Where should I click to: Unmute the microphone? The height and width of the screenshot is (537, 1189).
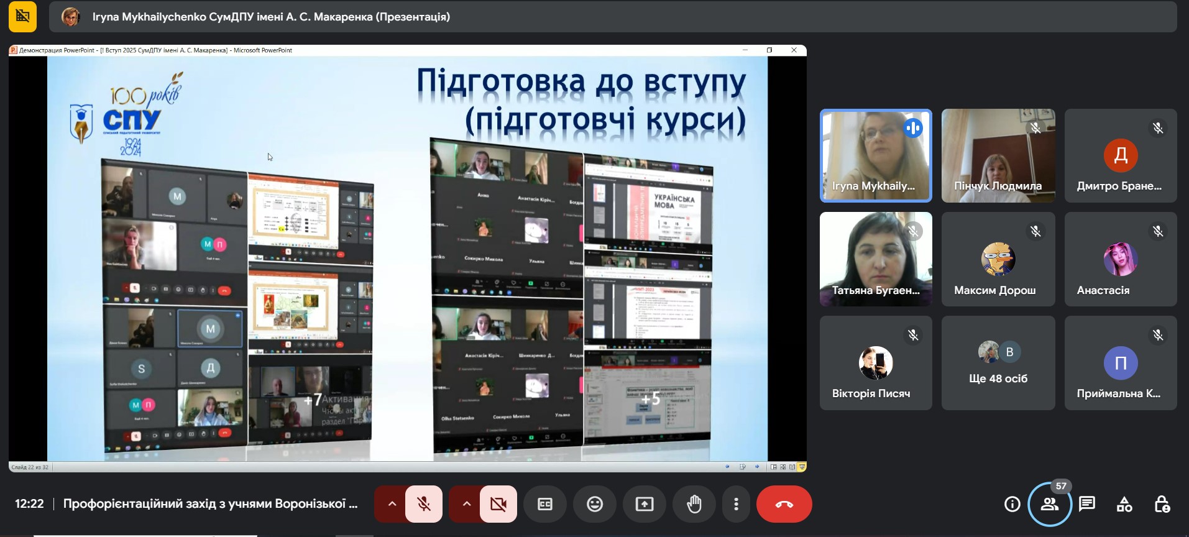click(424, 504)
